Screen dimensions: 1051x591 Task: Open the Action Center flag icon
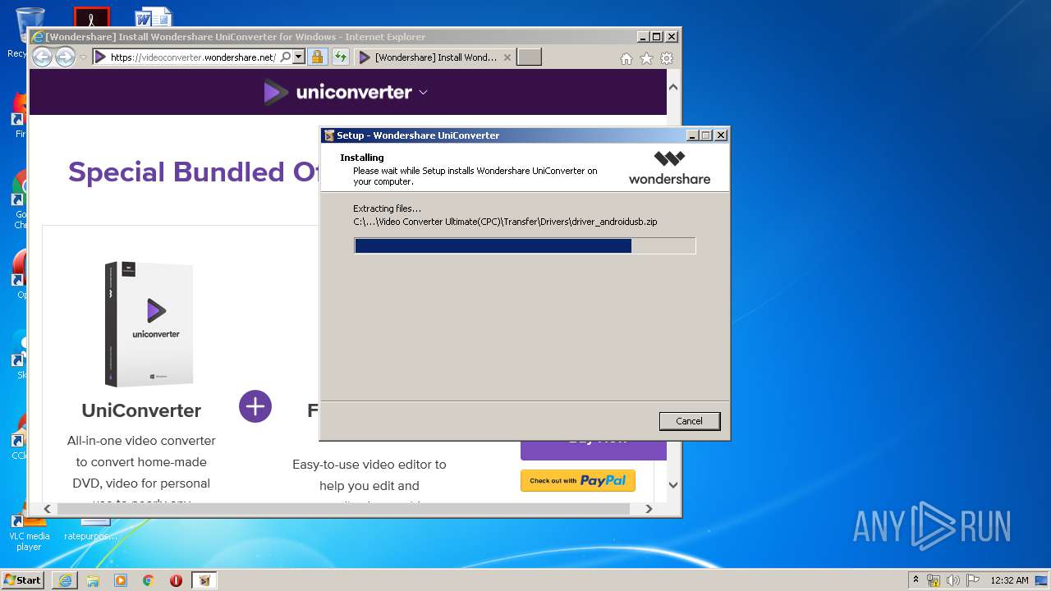(x=973, y=580)
